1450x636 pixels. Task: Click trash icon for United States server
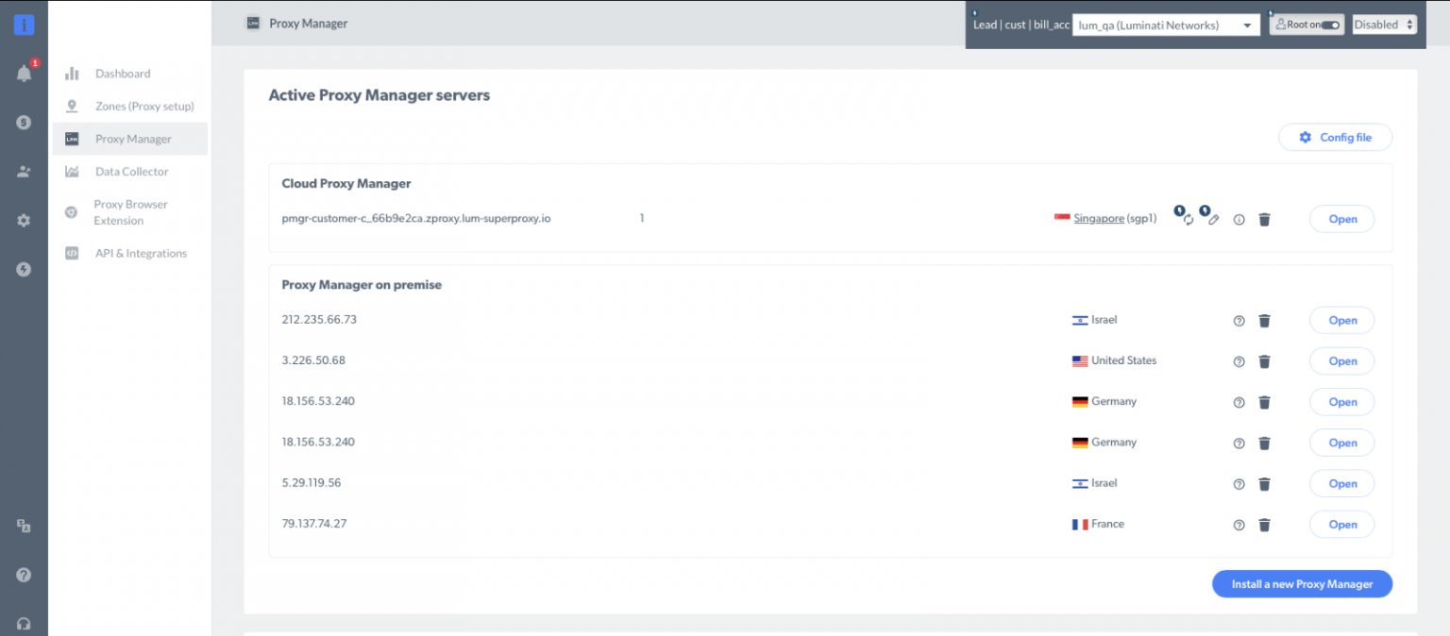(1265, 361)
